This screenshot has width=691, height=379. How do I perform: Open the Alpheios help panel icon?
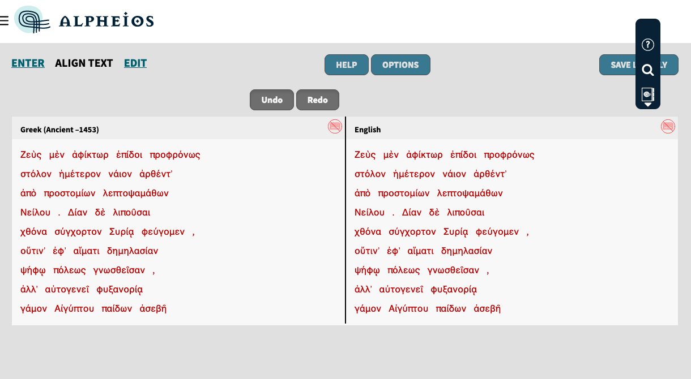[647, 45]
